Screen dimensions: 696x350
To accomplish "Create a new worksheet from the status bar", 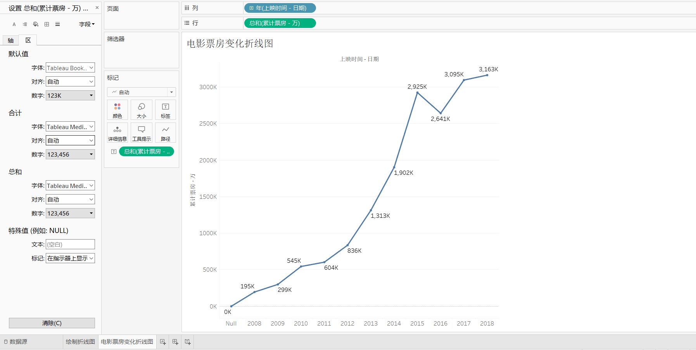I will tap(162, 342).
